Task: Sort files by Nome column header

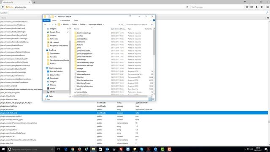Action: [77, 29]
